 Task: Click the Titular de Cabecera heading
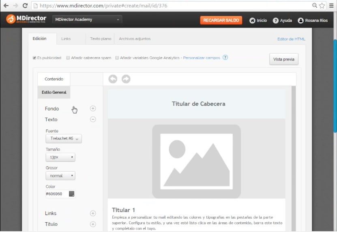(x=199, y=104)
